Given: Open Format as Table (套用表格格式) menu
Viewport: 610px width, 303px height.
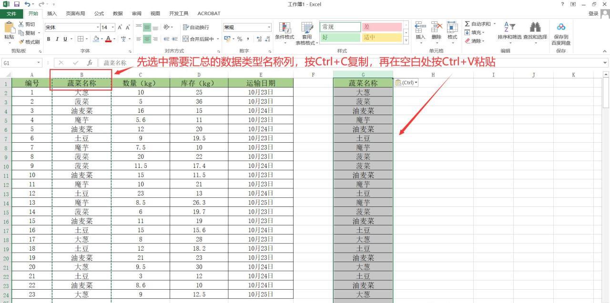Looking at the screenshot, I should click(x=306, y=32).
